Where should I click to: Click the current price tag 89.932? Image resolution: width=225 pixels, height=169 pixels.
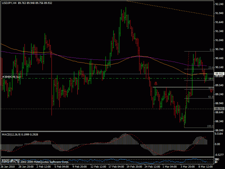click(x=219, y=74)
